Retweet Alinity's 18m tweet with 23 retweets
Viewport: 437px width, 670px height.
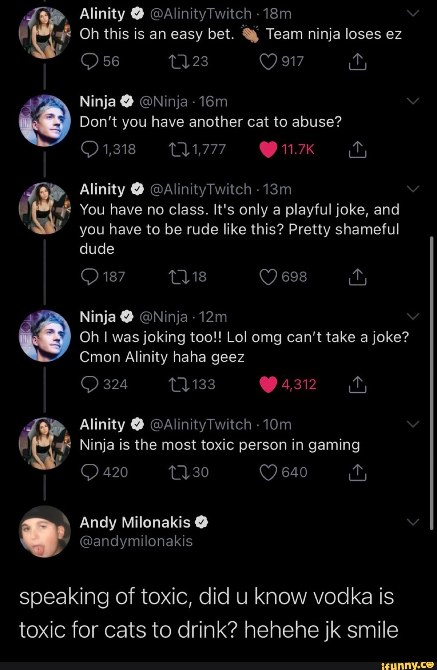[178, 62]
